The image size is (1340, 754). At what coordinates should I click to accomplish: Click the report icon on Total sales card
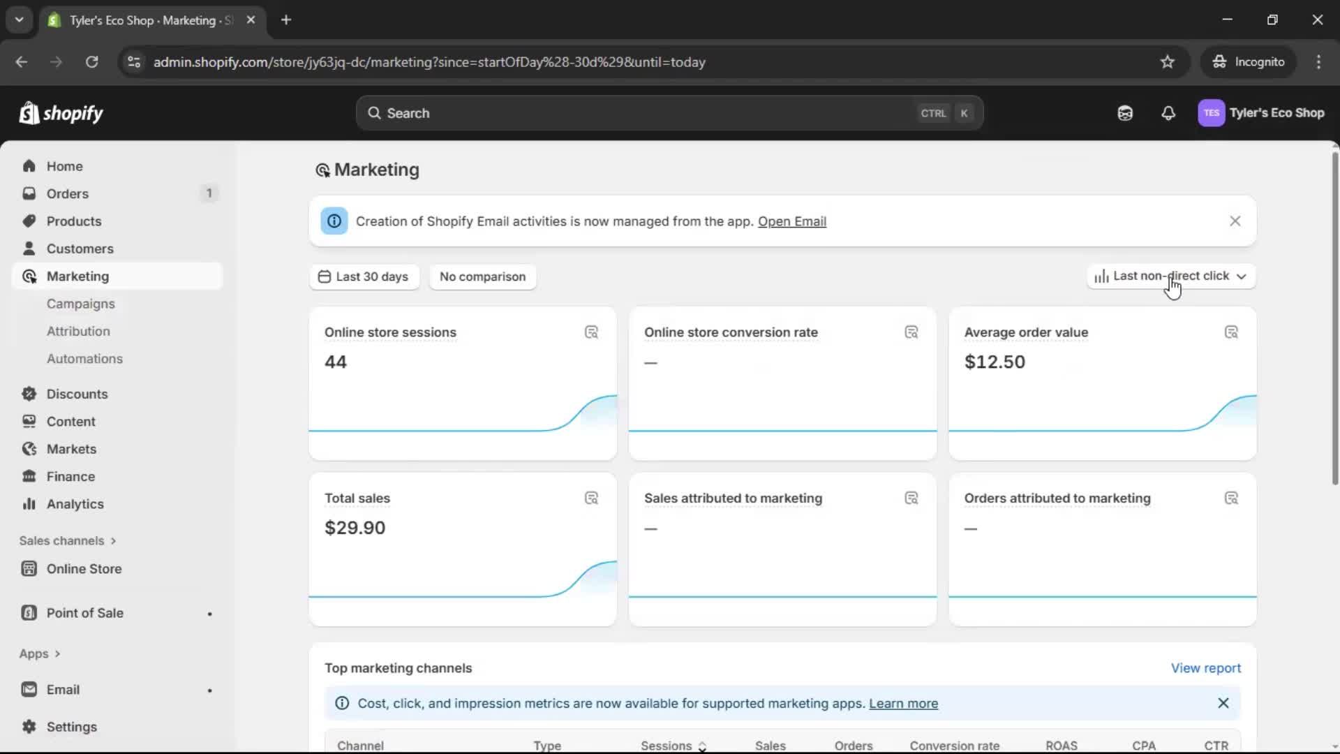[592, 497]
